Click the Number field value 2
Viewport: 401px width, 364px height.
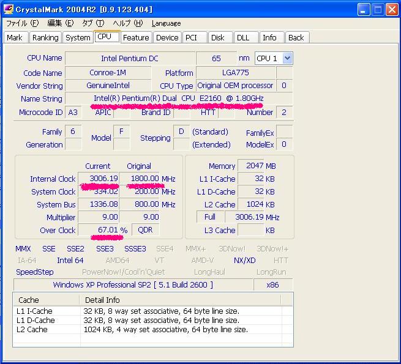(x=284, y=112)
